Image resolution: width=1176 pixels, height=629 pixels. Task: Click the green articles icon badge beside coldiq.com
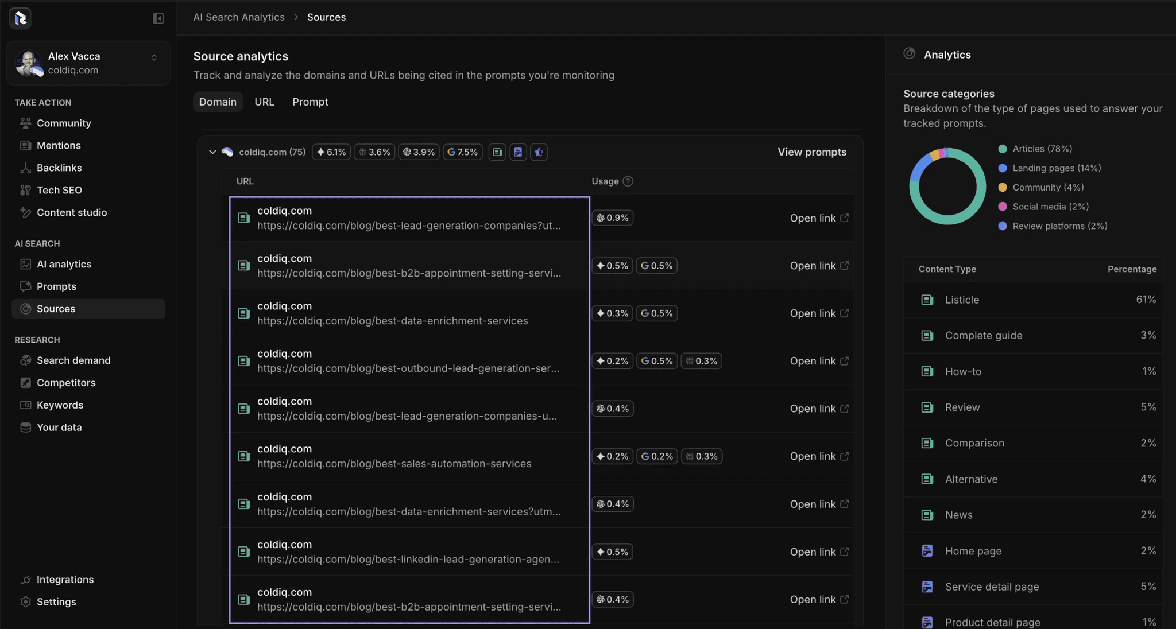pos(497,152)
